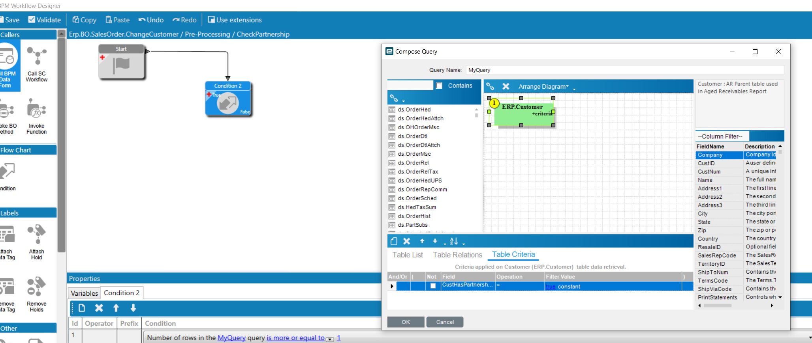The height and width of the screenshot is (343, 812).
Task: Click the table search input field
Action: click(x=410, y=85)
